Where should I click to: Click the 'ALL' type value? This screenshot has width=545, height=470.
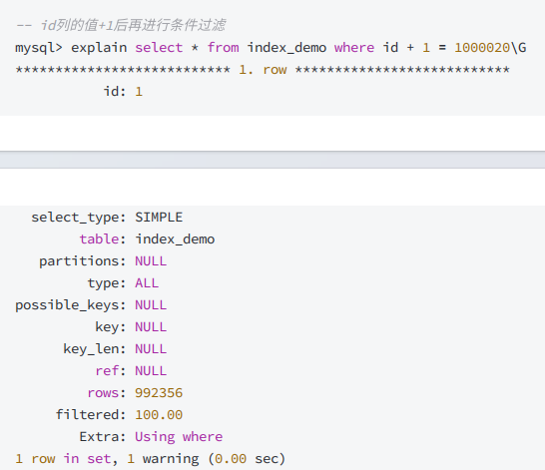tap(147, 283)
